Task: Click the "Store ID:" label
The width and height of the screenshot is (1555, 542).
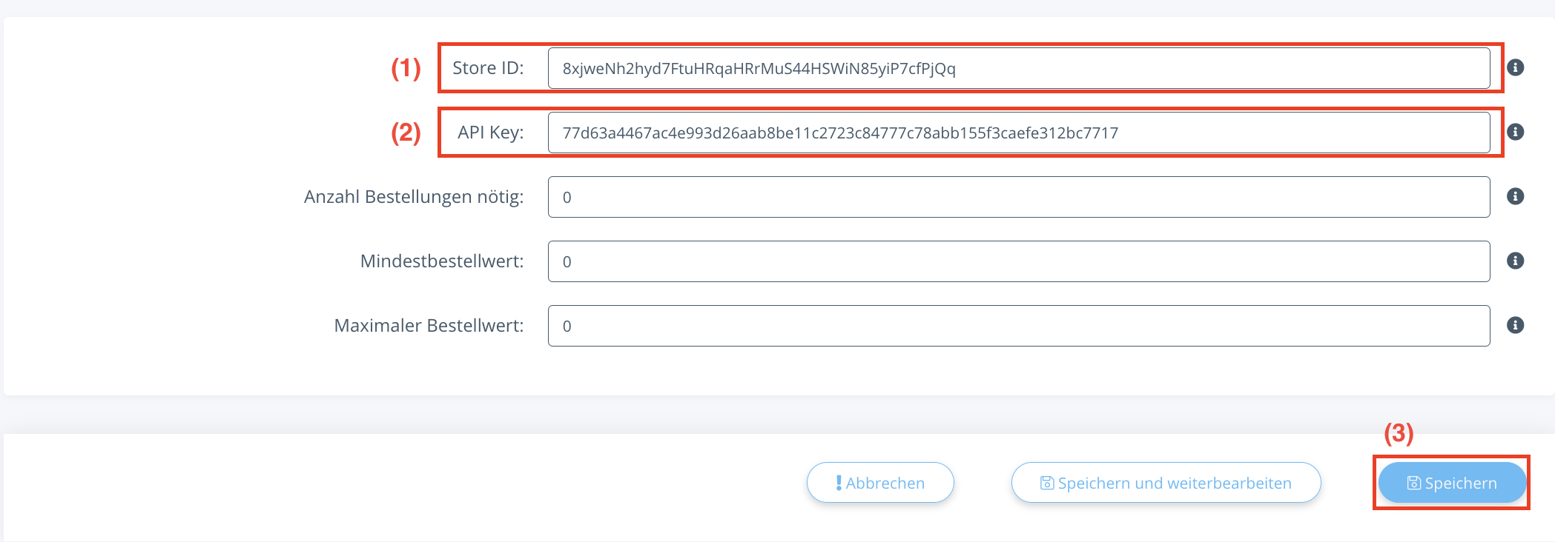Action: point(488,68)
